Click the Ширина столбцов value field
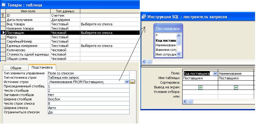The height and width of the screenshot is (126, 256). pyautogui.click(x=89, y=99)
